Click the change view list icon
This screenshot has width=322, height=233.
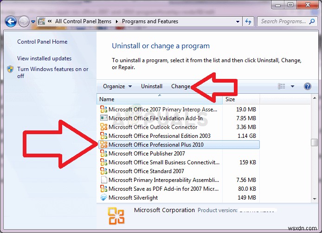(x=281, y=86)
